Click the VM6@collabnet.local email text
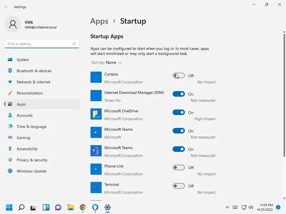The width and height of the screenshot is (286, 214). (40, 27)
